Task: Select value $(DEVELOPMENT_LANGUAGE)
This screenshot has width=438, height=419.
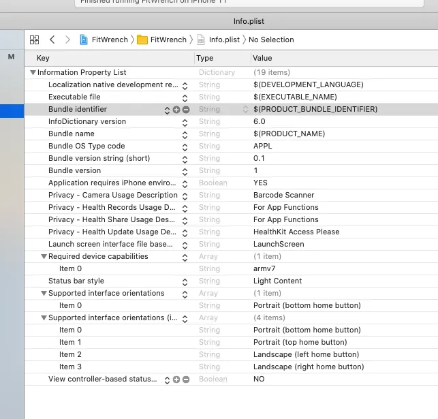Action: click(x=309, y=84)
